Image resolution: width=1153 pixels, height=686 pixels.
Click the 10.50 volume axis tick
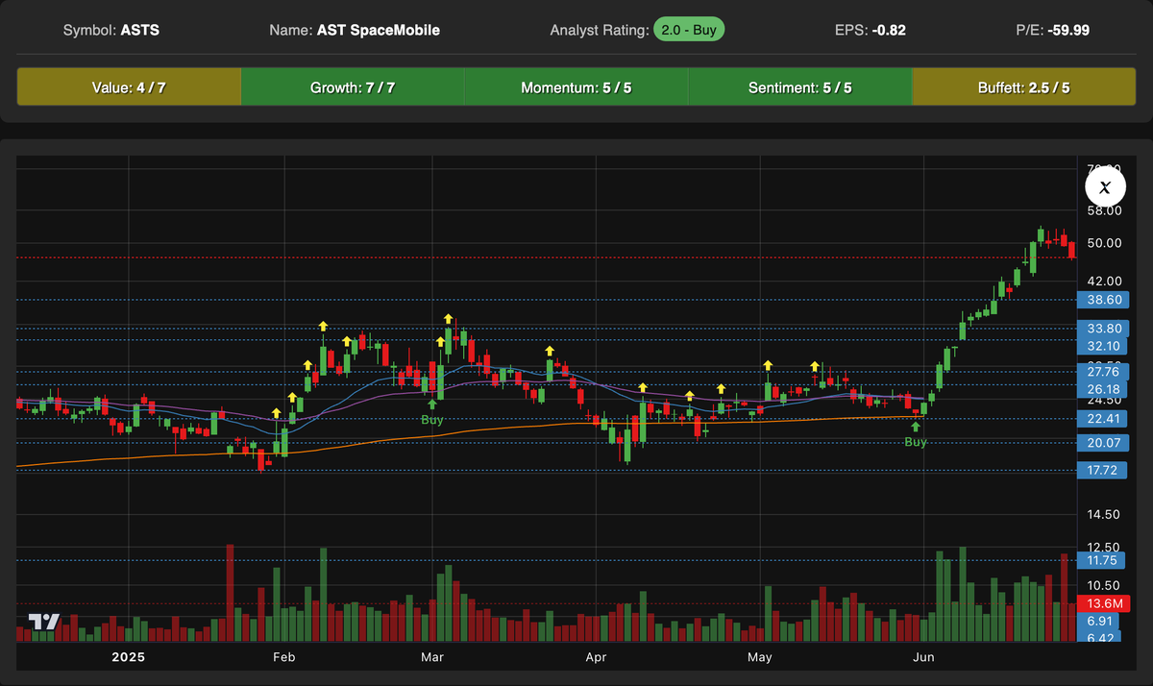tap(1104, 585)
